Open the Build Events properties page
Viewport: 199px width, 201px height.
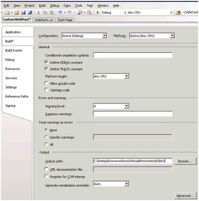[x=14, y=50]
